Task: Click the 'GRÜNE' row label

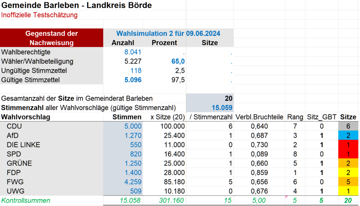Action: [19, 163]
